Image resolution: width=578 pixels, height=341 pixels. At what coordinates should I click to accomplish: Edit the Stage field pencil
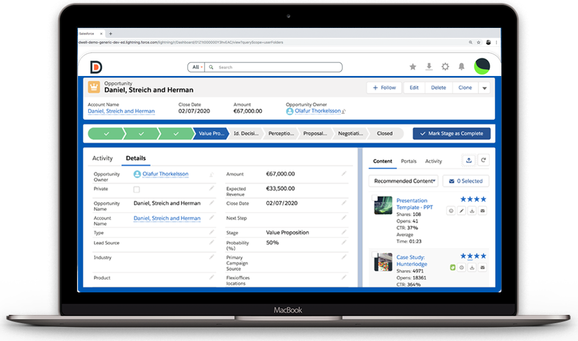point(344,232)
